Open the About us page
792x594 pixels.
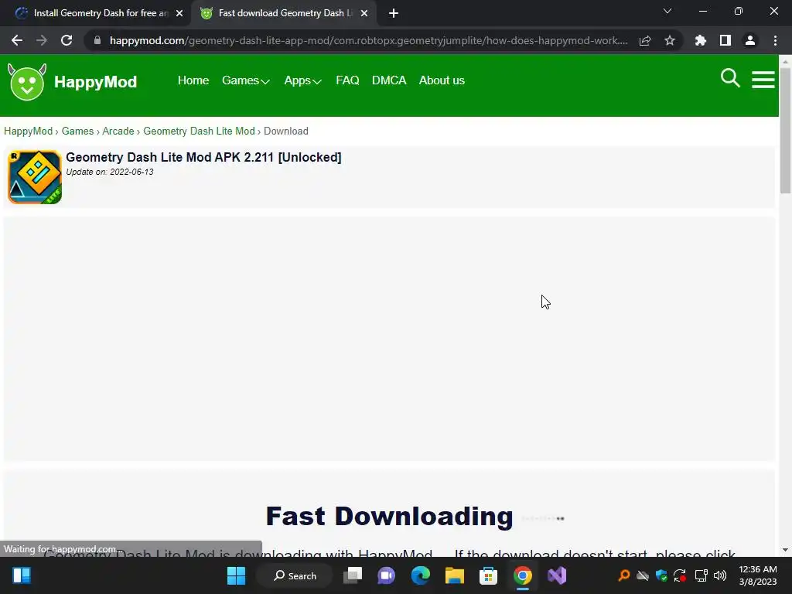click(x=442, y=80)
